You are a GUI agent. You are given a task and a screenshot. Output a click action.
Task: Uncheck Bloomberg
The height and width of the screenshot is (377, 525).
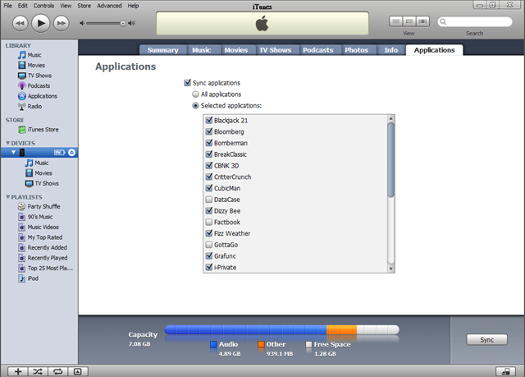[209, 131]
